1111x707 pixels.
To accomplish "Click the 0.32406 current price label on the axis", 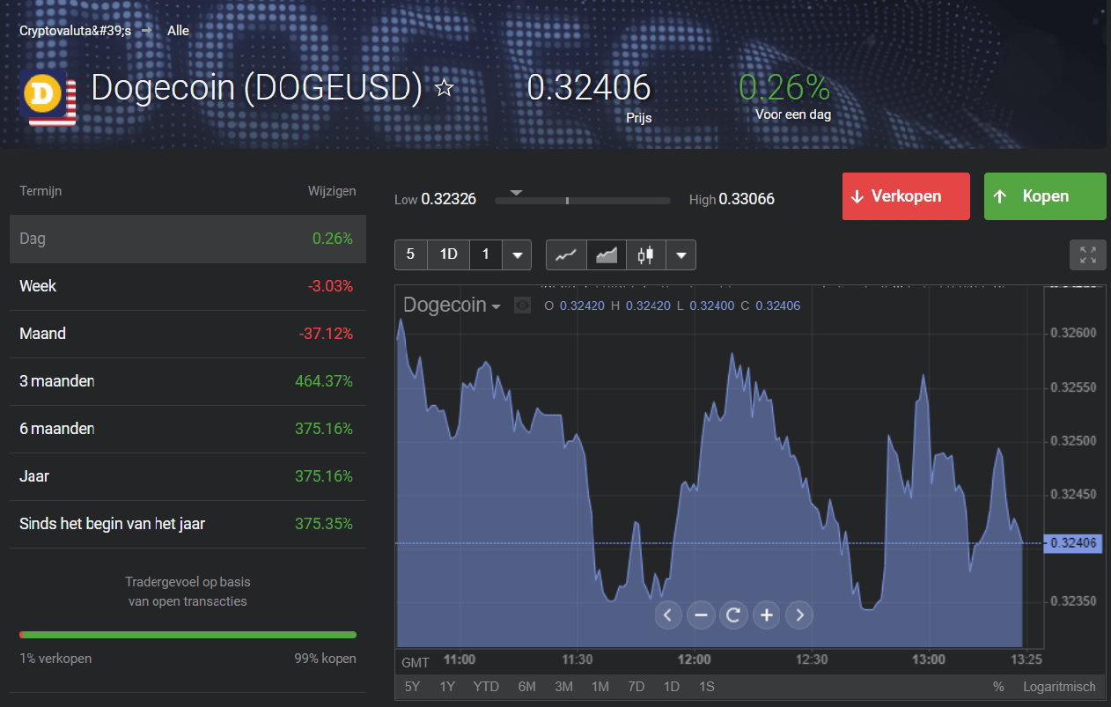I will (x=1074, y=543).
